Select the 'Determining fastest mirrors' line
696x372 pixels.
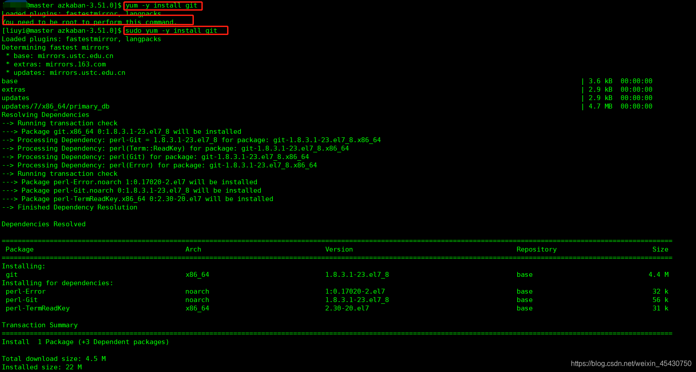pos(55,47)
